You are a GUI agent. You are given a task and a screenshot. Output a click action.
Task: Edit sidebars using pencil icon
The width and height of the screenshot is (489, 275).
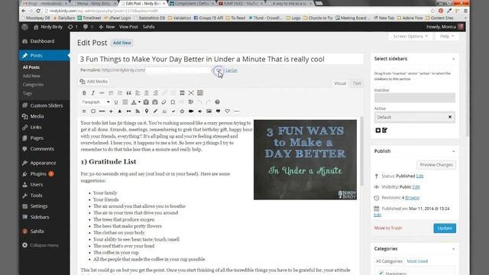[384, 131]
